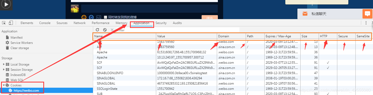
Task: Open Manifest in the Application section
Action: tap(17, 38)
